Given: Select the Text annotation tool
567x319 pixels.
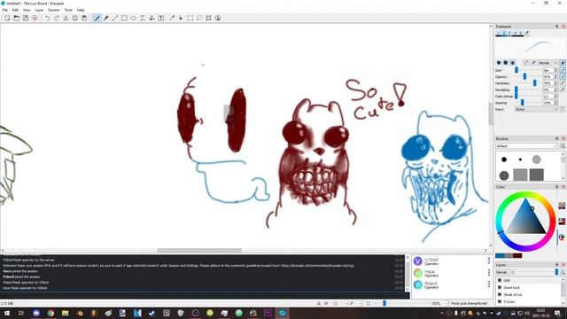Looking at the screenshot, I should point(161,18).
